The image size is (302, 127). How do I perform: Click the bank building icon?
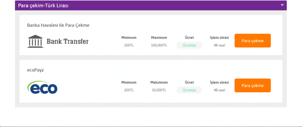35,41
